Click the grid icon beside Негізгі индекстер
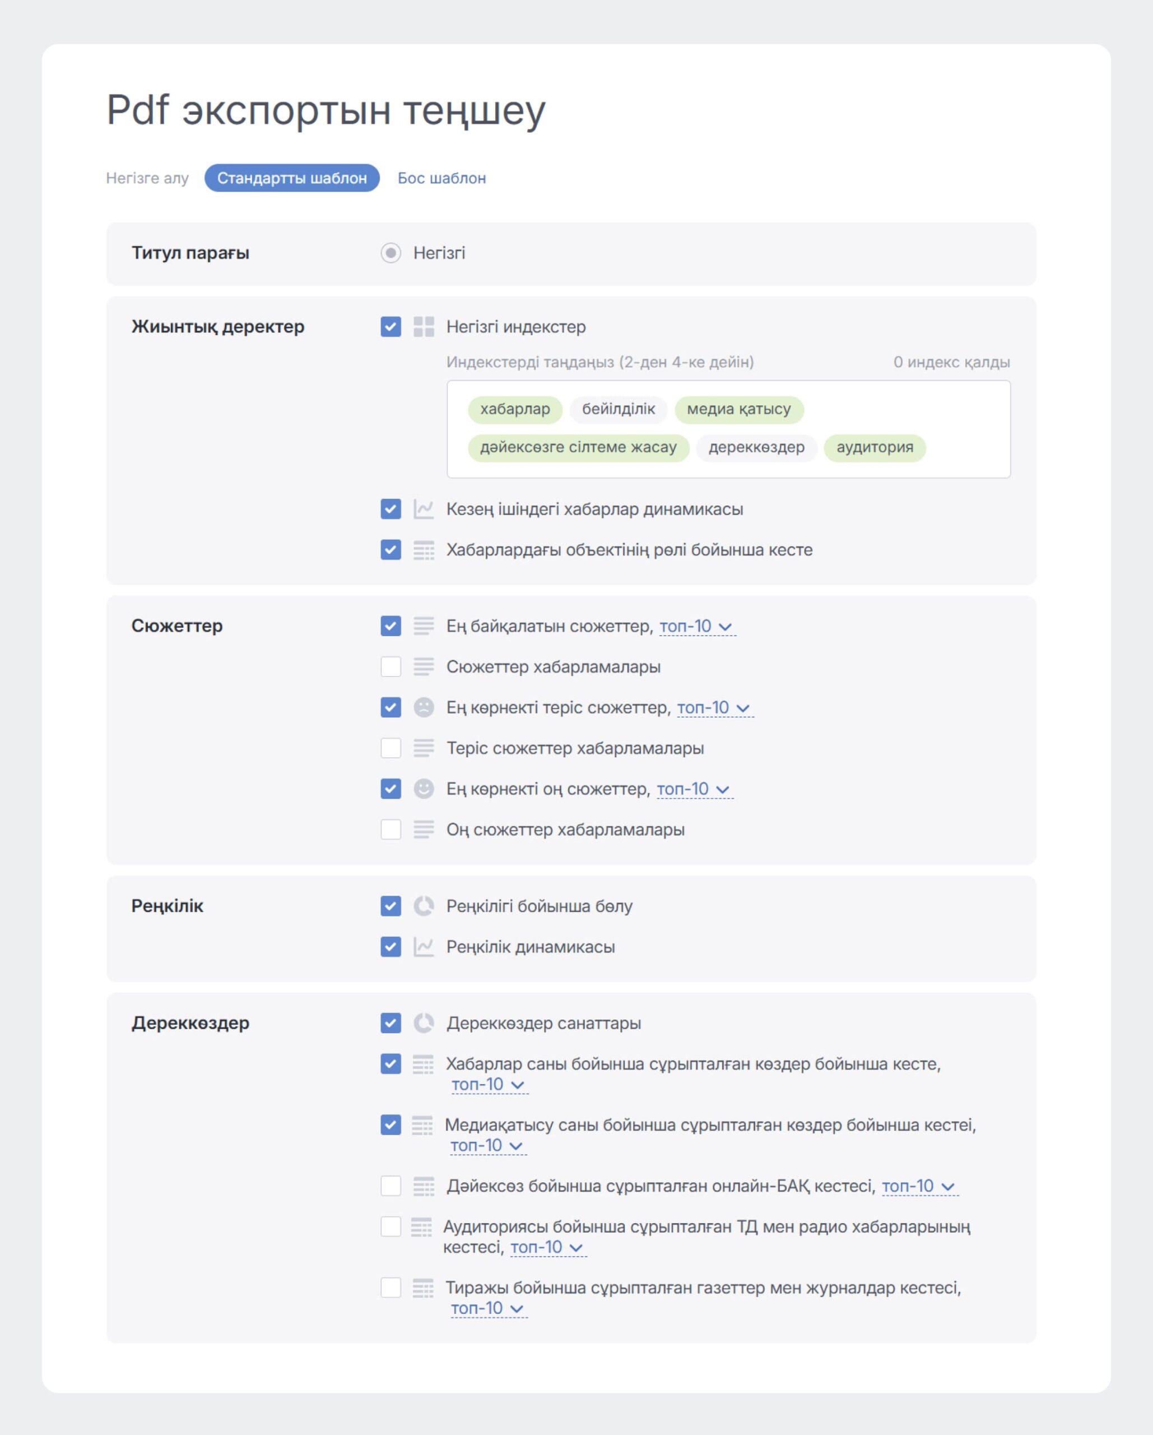The image size is (1153, 1435). (424, 327)
